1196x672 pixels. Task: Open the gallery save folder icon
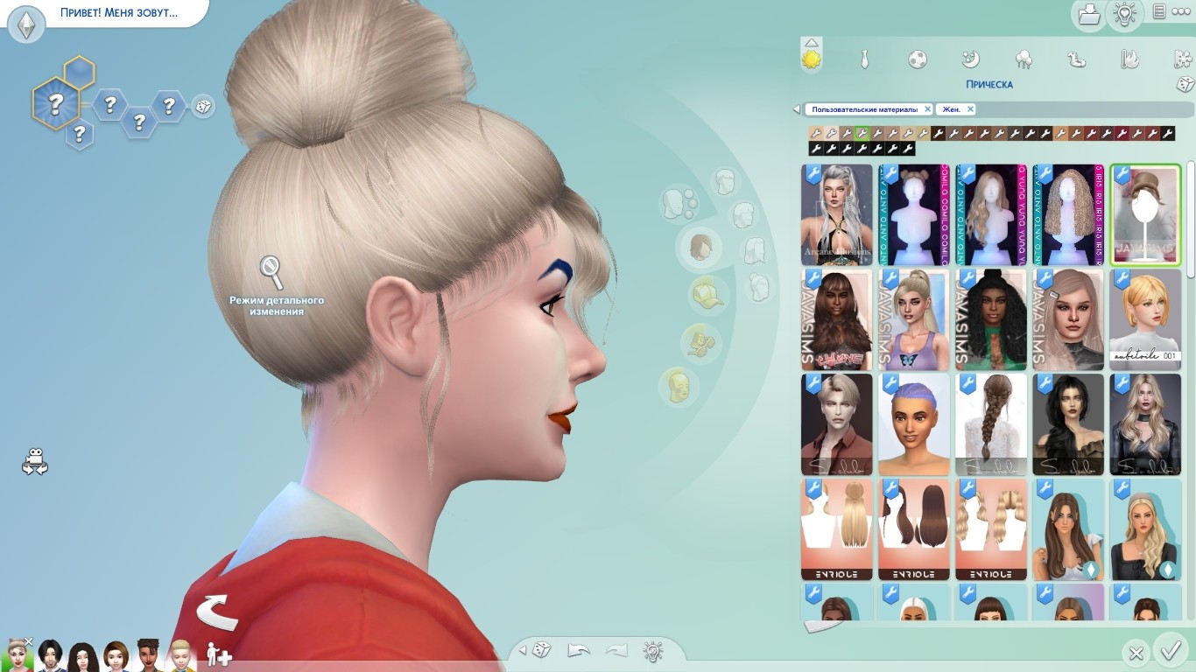pyautogui.click(x=1088, y=14)
